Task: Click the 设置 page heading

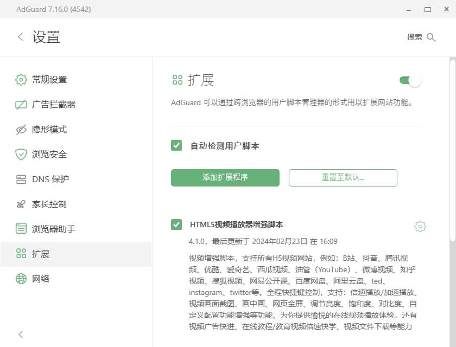Action: click(x=46, y=37)
